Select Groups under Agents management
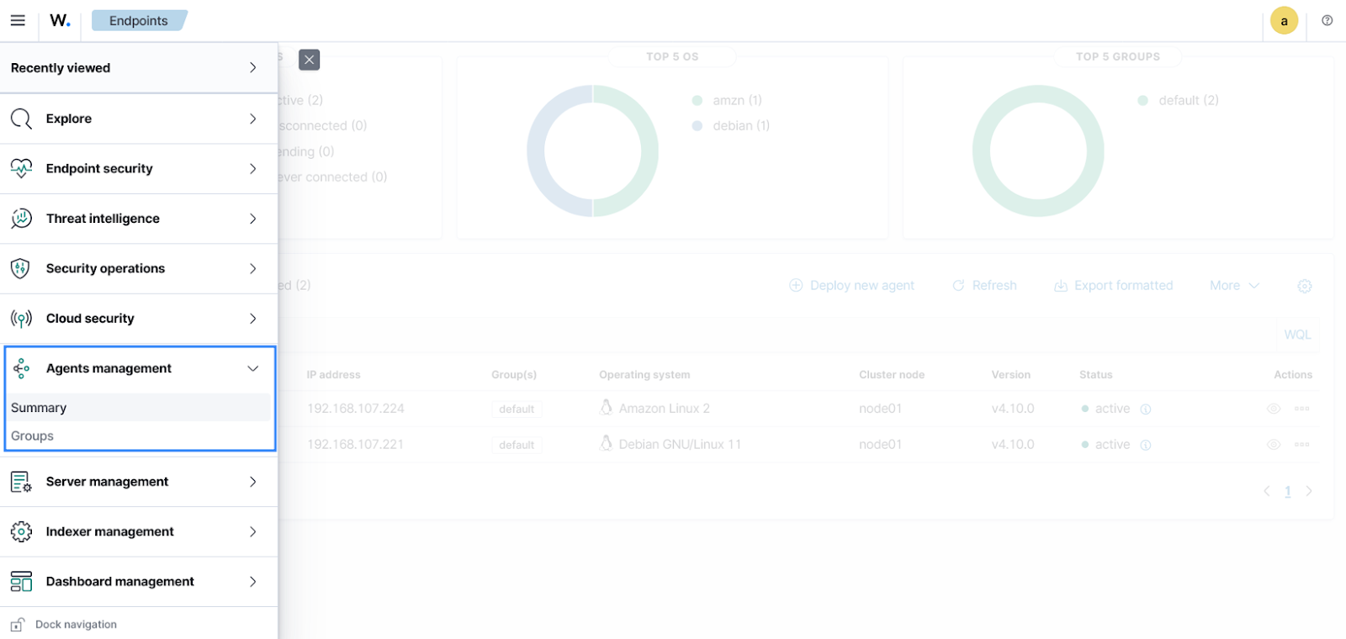Viewport: 1346px width, 639px height. pyautogui.click(x=139, y=436)
